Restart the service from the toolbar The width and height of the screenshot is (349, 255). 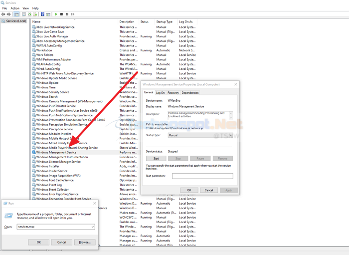point(73,14)
